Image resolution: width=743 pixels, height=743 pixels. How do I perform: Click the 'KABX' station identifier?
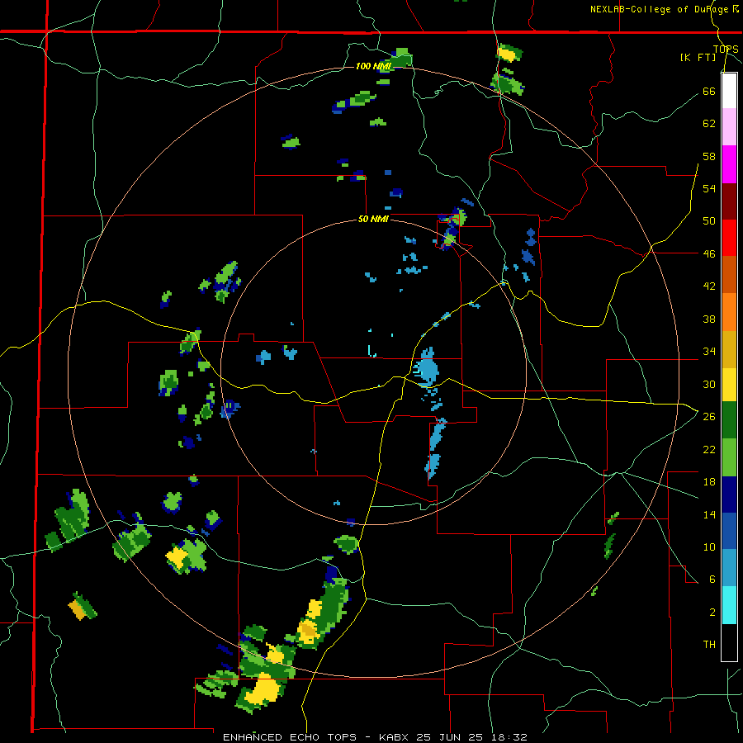click(x=395, y=737)
